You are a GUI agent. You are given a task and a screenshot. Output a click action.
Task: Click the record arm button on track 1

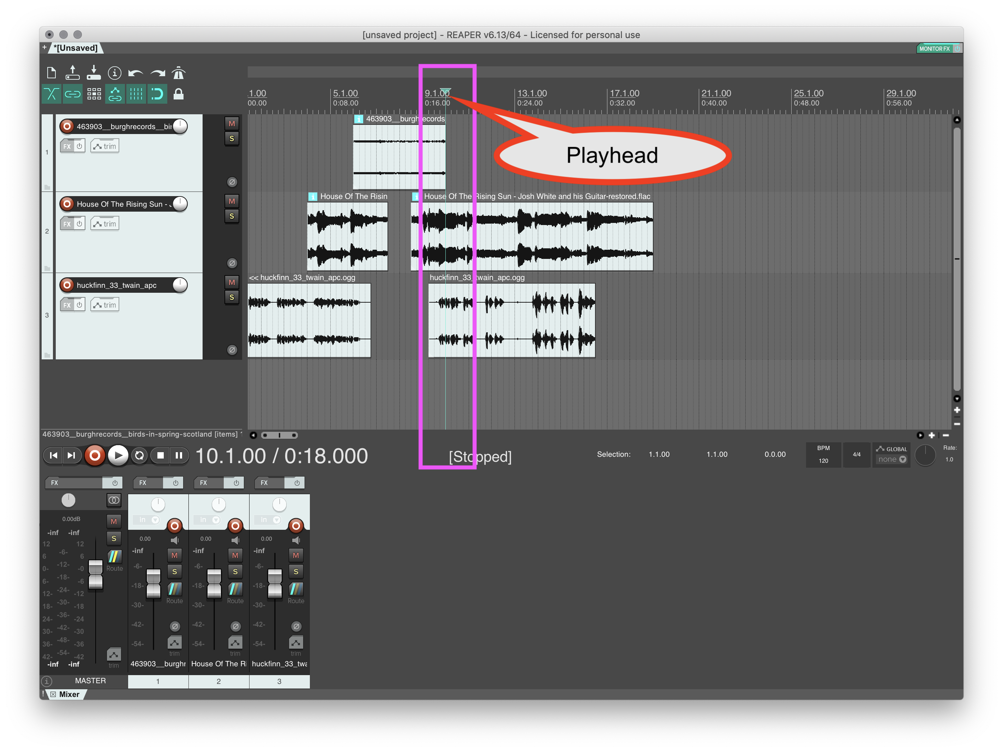pyautogui.click(x=65, y=126)
